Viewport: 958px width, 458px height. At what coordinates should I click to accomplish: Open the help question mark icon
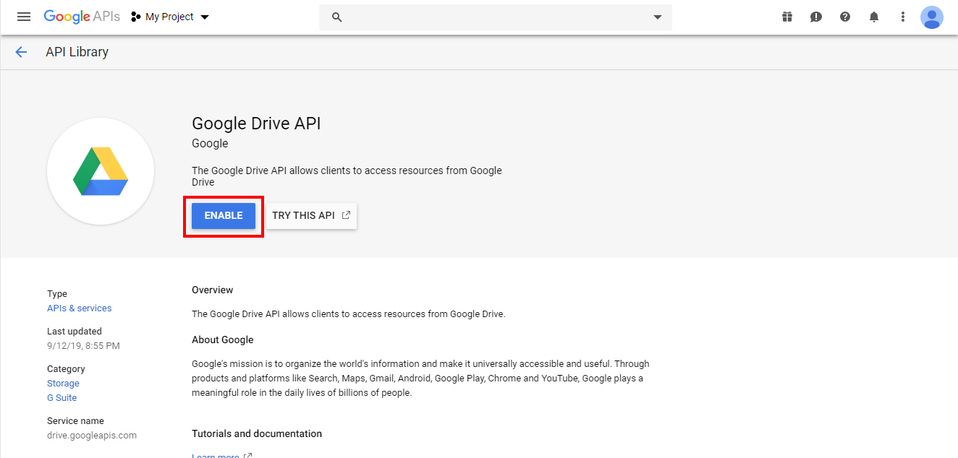(845, 17)
